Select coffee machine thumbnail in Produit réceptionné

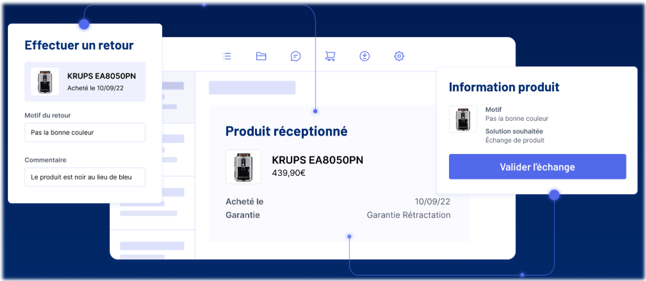click(243, 167)
